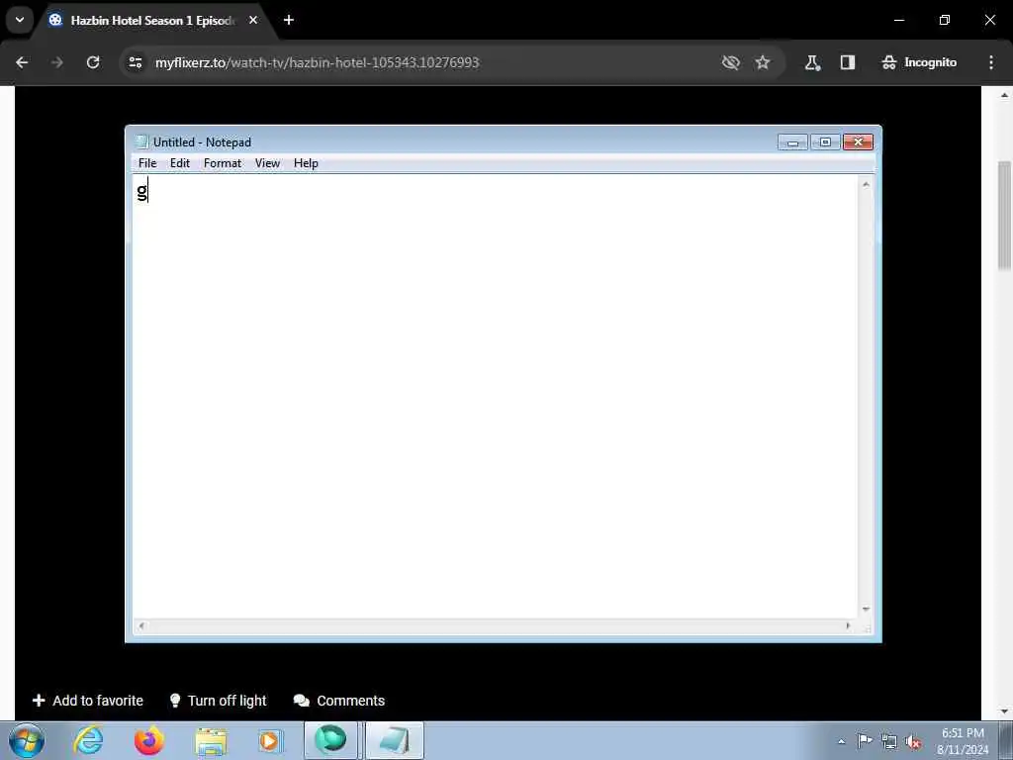Click Notepad vertical scrollbar down arrow

point(866,610)
